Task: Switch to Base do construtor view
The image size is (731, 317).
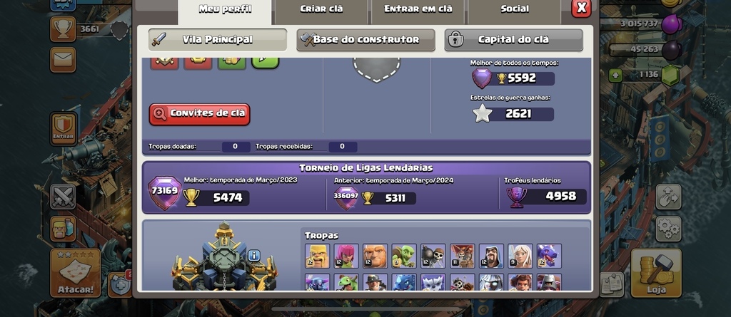Action: click(x=366, y=40)
